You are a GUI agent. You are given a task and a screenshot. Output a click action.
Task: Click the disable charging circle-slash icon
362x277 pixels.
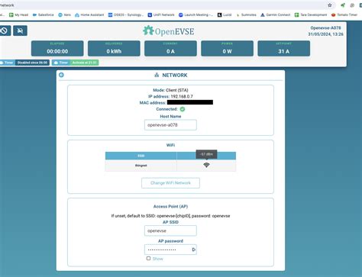pos(4,31)
